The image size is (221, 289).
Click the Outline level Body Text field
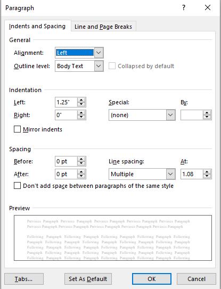(75, 66)
